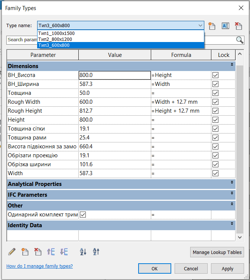Collapse the Dimensions group
250x280 pixels.
click(x=232, y=65)
